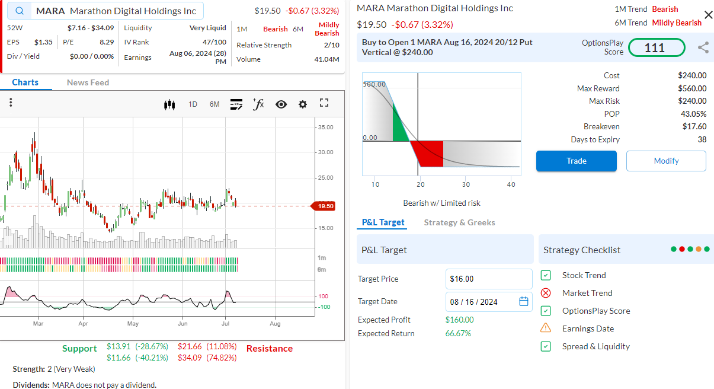
Task: Click the 52W range $7.16 - $34.09
Action: pyautogui.click(x=91, y=28)
